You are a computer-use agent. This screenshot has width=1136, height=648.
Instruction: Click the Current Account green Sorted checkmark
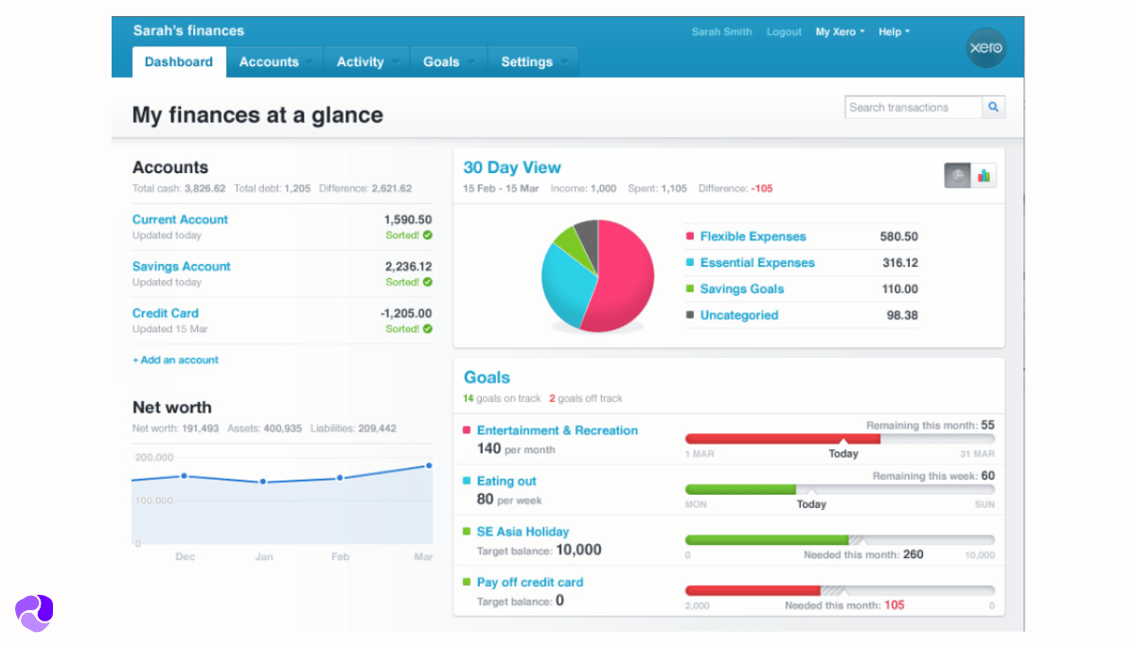(x=428, y=236)
